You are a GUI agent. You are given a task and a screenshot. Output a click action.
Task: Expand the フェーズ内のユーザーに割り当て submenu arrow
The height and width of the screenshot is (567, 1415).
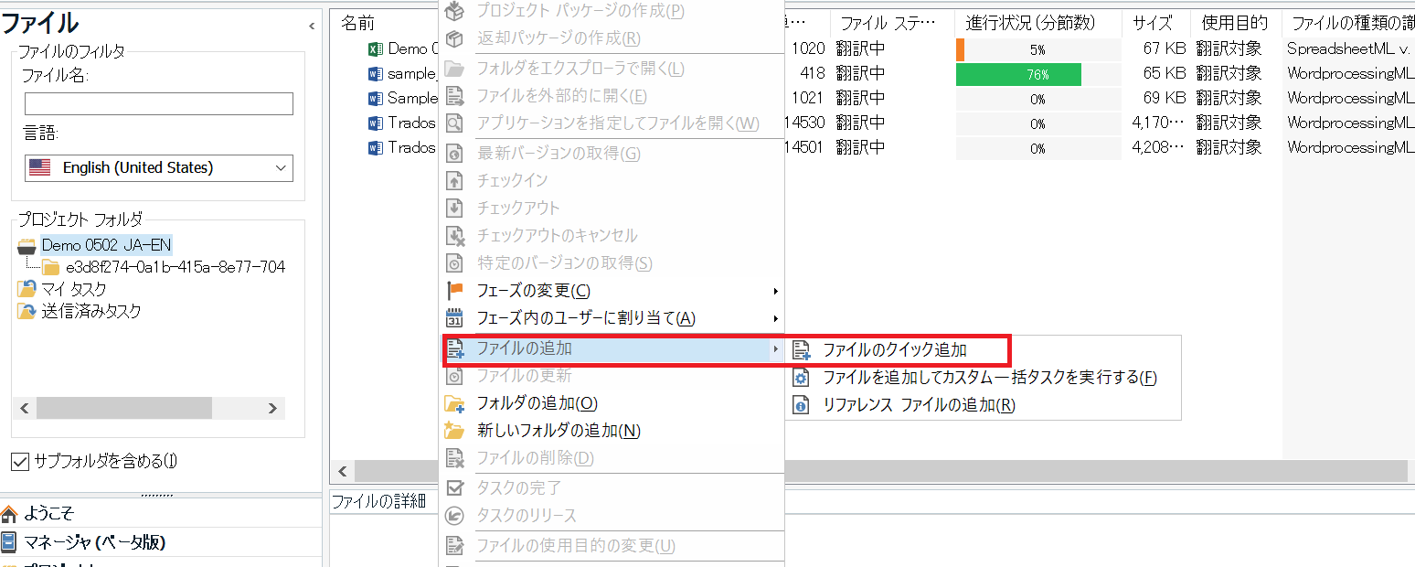coord(775,319)
